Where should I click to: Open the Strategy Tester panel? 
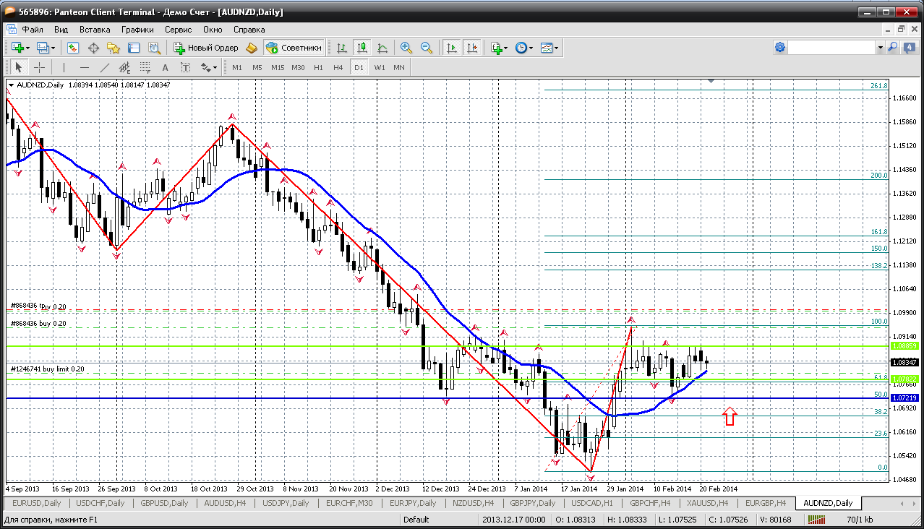click(154, 48)
